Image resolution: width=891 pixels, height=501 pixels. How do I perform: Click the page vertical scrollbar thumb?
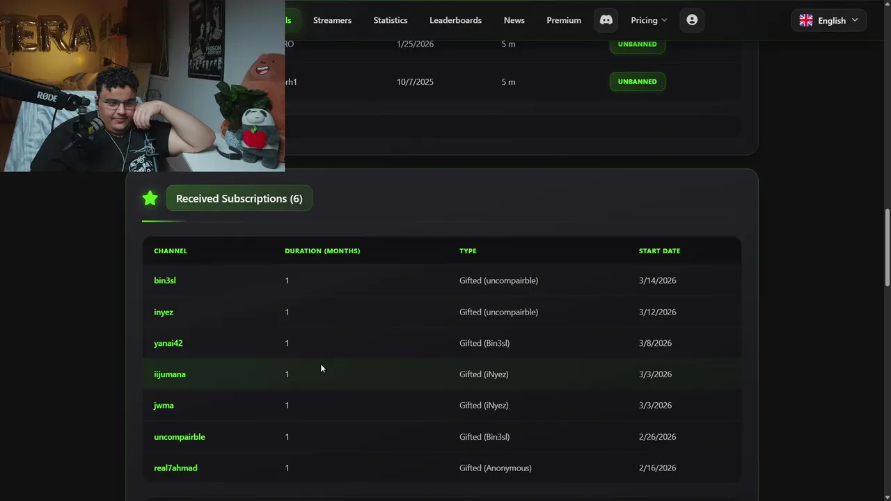pos(887,247)
